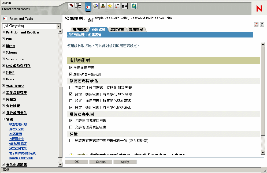Enable 允許管理員取回密碼

pos(71,127)
